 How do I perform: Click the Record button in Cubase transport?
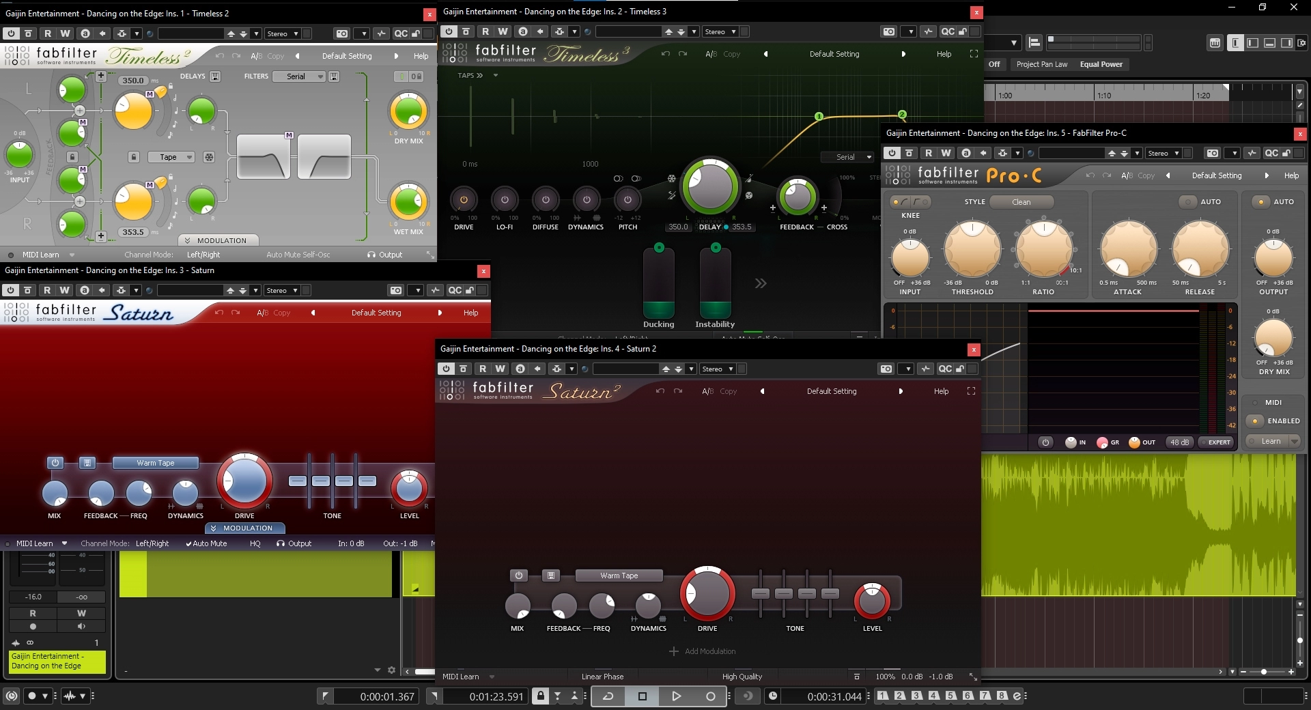[710, 696]
